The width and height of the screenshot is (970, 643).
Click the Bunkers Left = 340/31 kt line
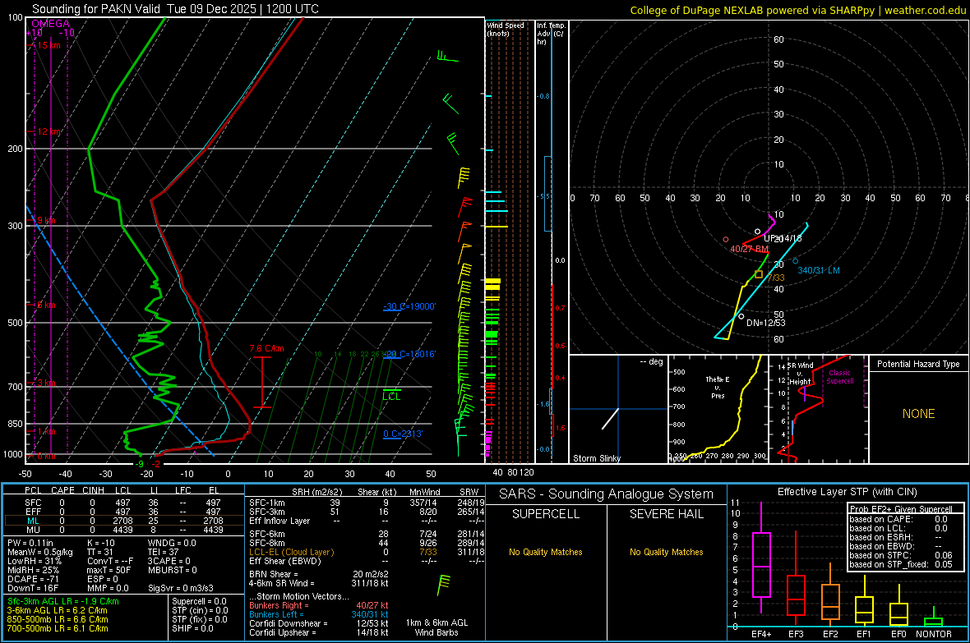pos(319,614)
